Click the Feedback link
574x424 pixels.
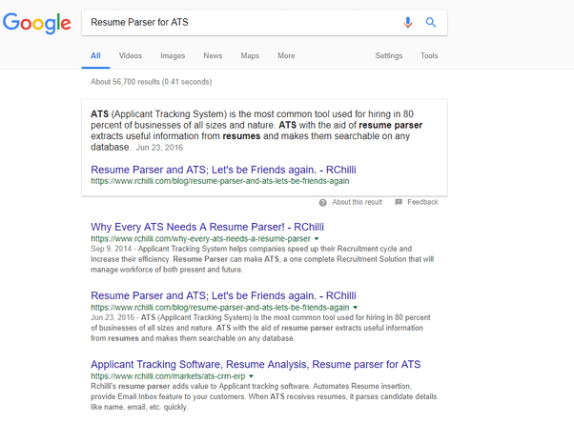point(422,202)
